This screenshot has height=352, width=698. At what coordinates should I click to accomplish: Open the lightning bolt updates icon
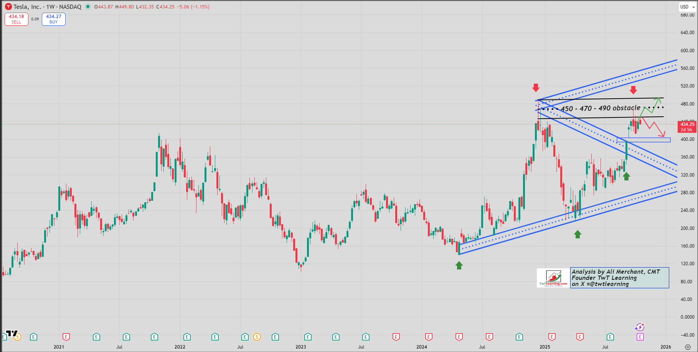(640, 327)
